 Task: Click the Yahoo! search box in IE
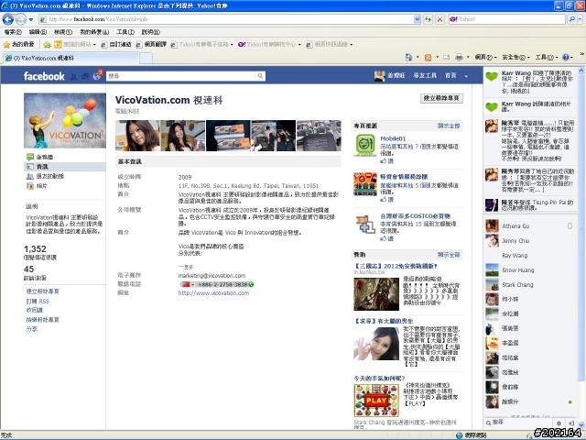pos(507,19)
